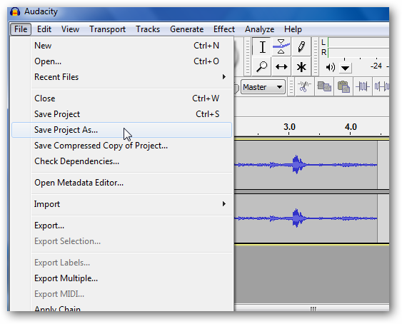Viewport: 402px width, 324px height.
Task: Click Save Project menu entry
Action: click(122, 114)
